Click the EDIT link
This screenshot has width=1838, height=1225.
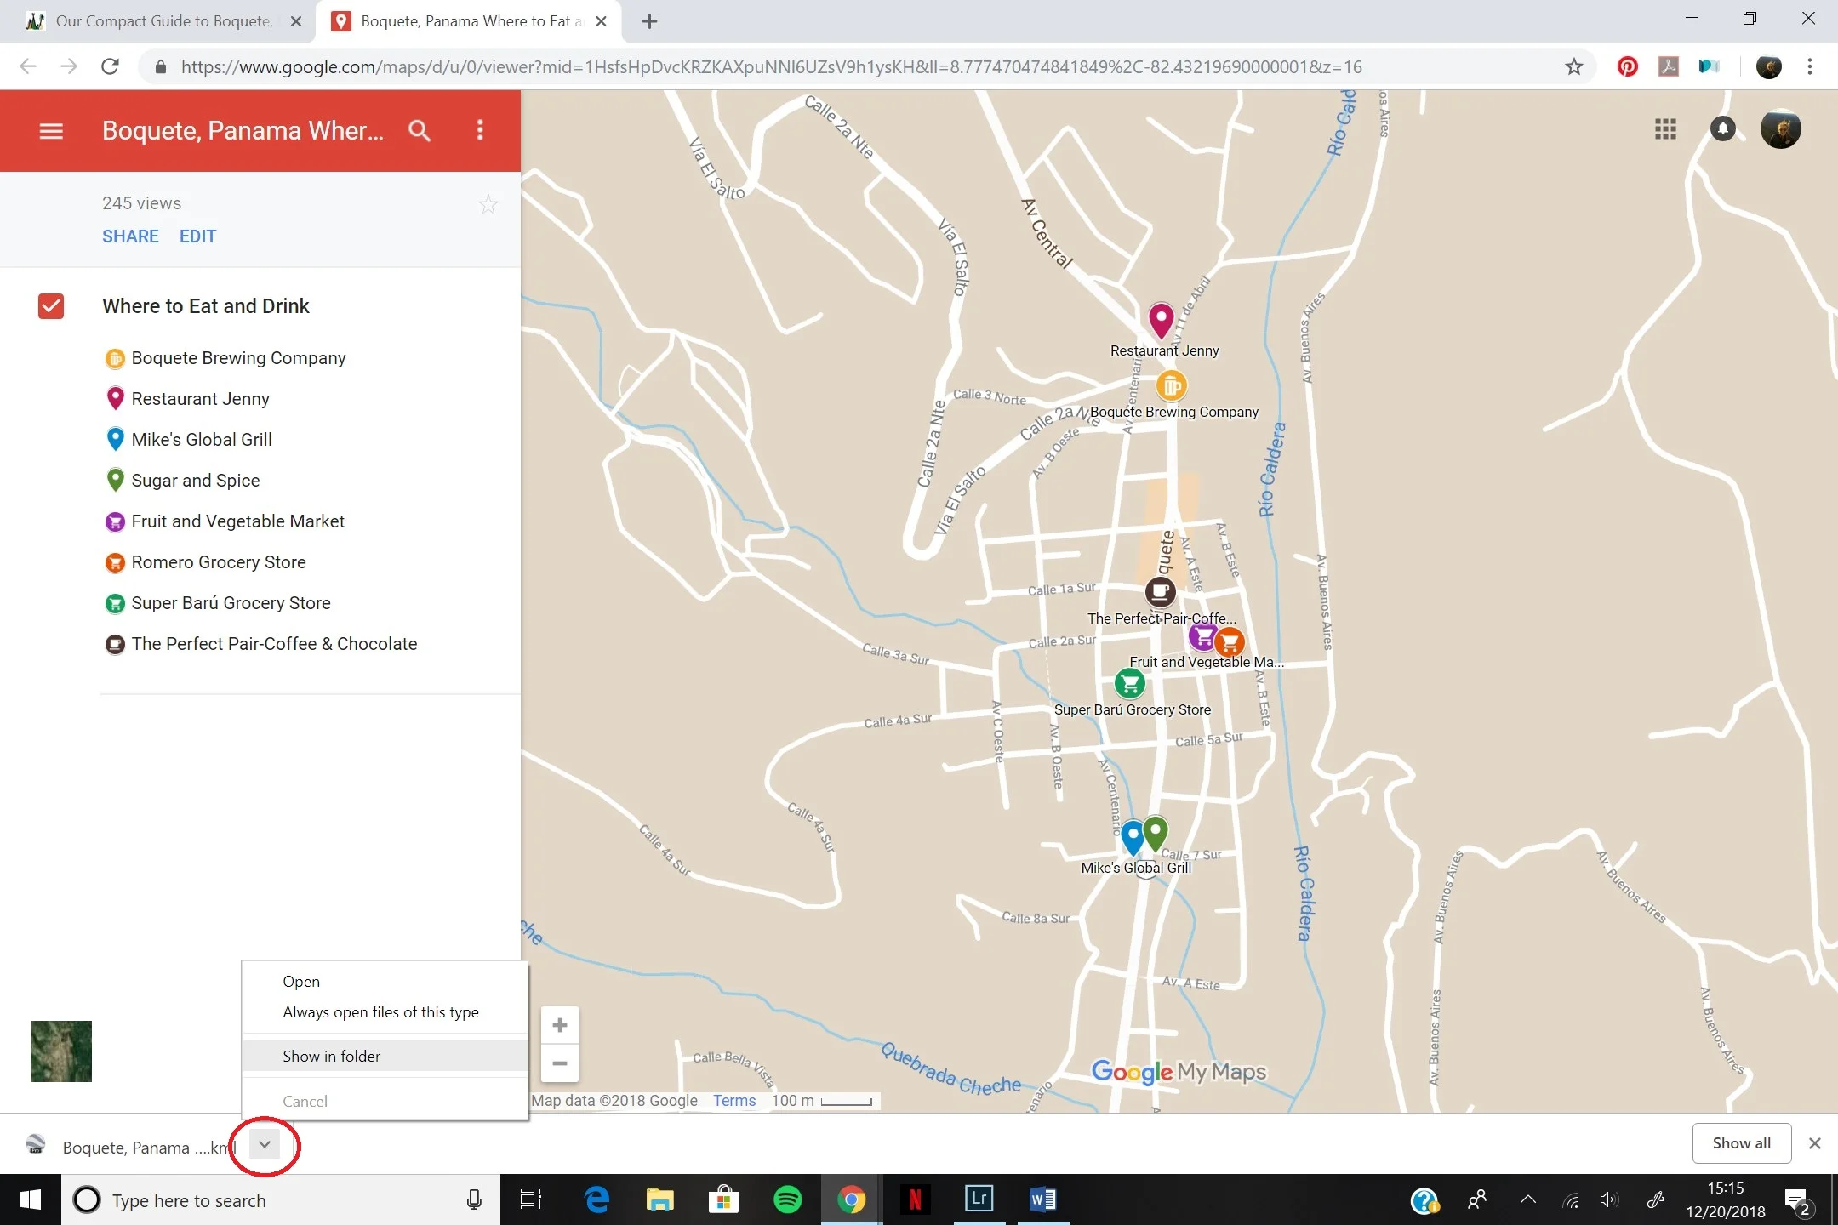tap(197, 236)
